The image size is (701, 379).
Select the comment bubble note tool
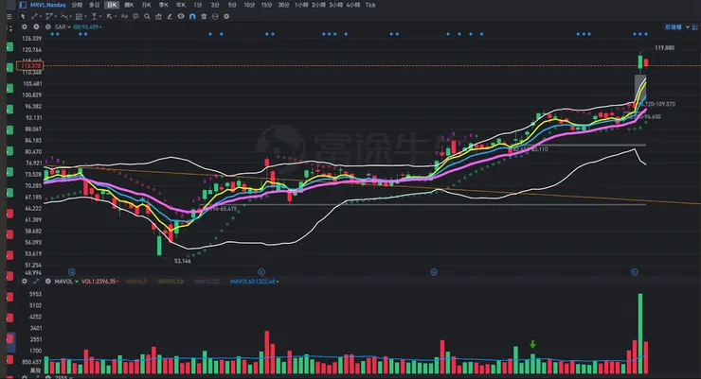tap(135, 16)
